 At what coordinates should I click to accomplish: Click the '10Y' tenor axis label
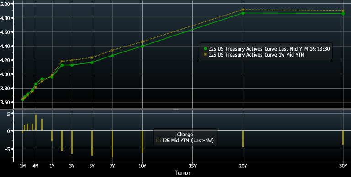click(x=143, y=166)
